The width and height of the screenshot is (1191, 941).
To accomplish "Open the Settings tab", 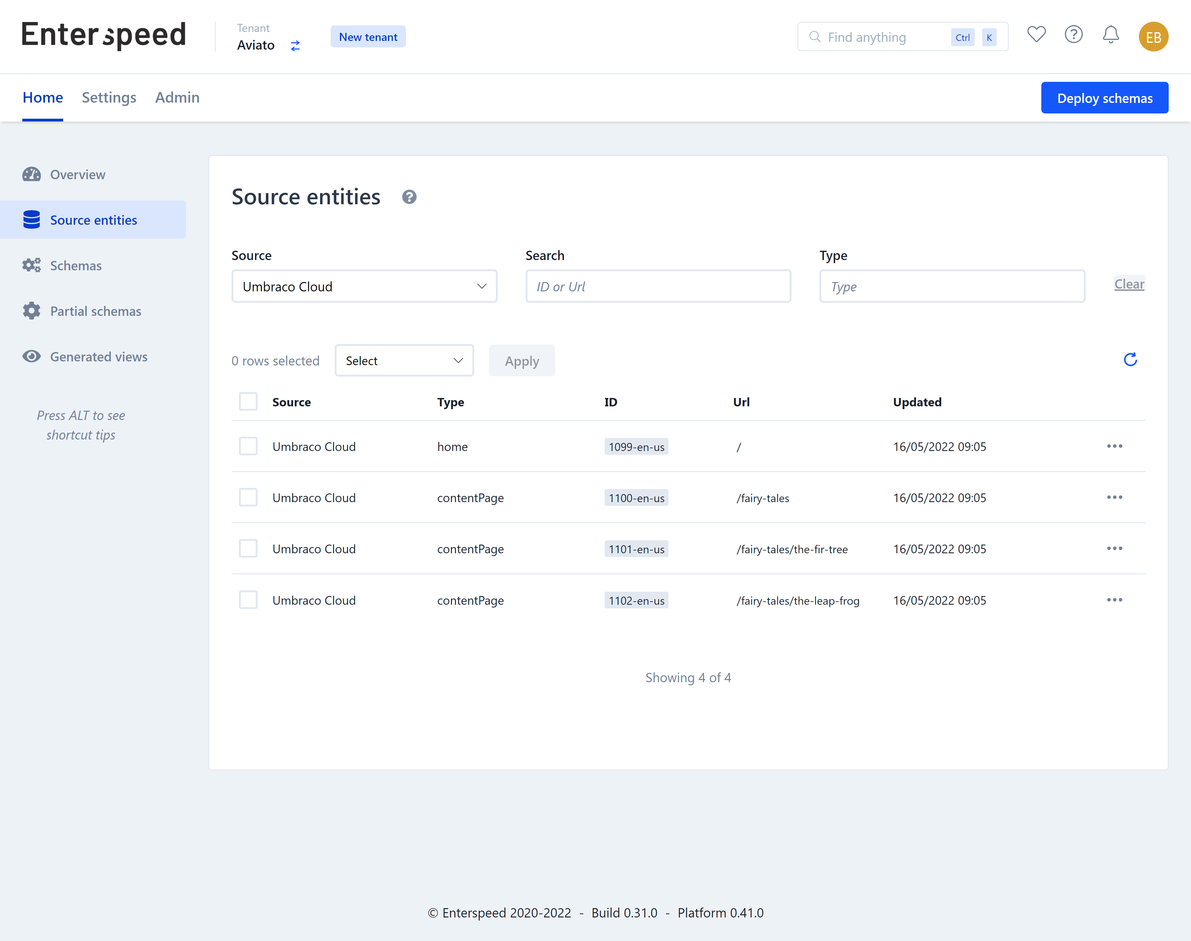I will coord(109,98).
